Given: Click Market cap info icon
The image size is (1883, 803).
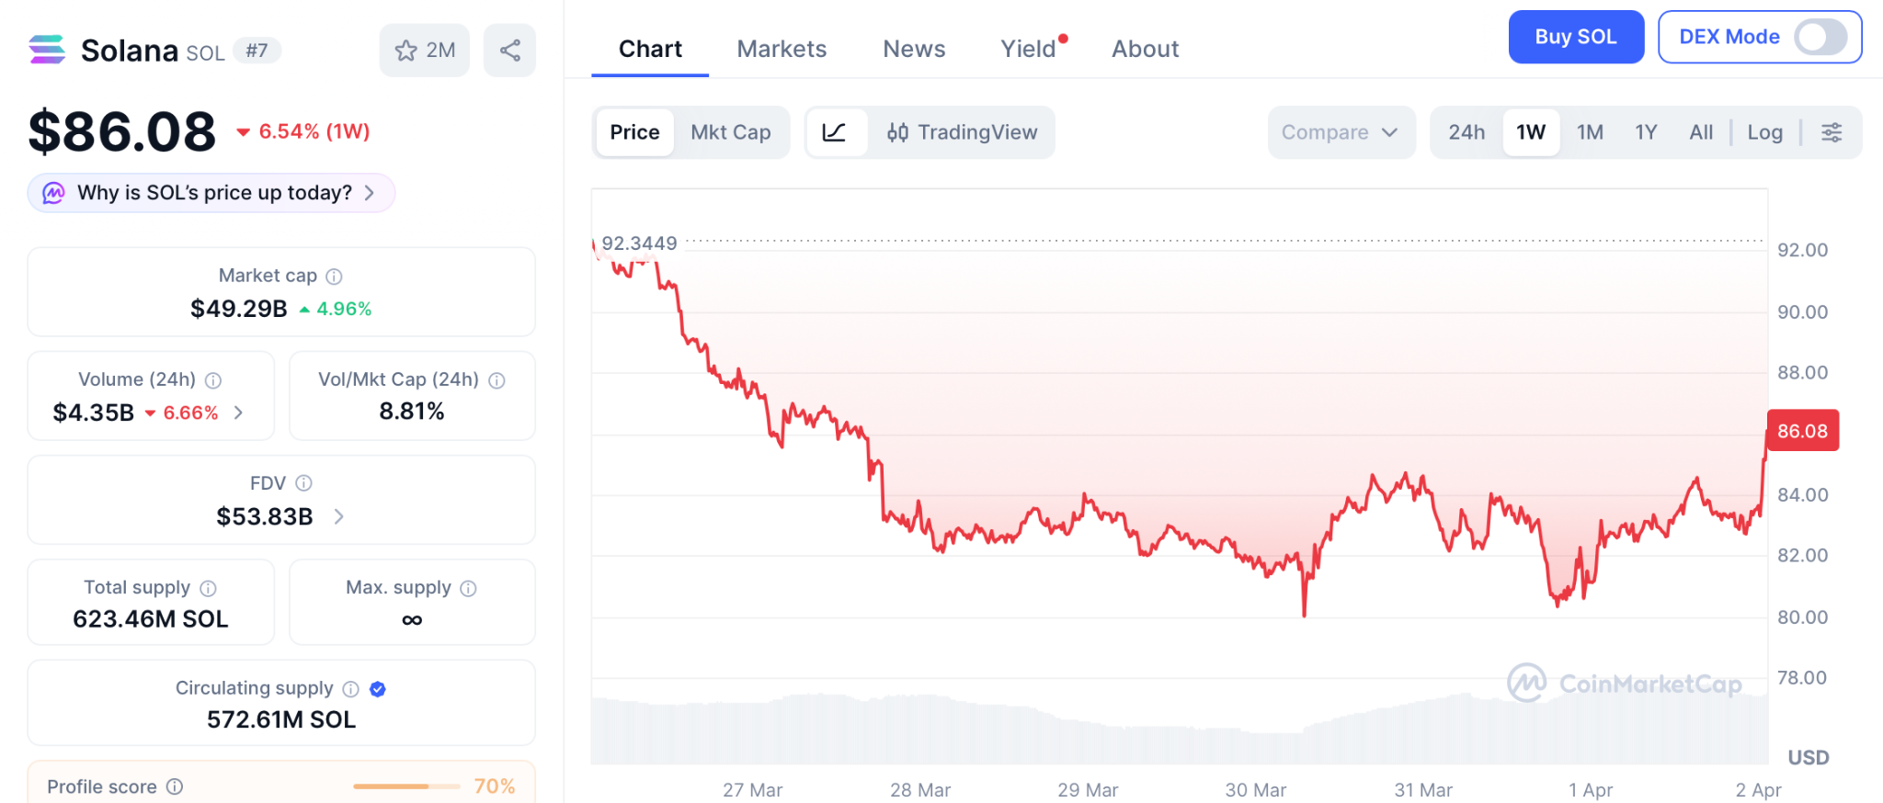Looking at the screenshot, I should [x=335, y=277].
